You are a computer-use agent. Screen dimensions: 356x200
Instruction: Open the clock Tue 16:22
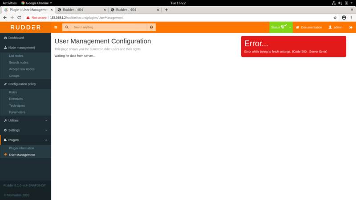pos(178,3)
